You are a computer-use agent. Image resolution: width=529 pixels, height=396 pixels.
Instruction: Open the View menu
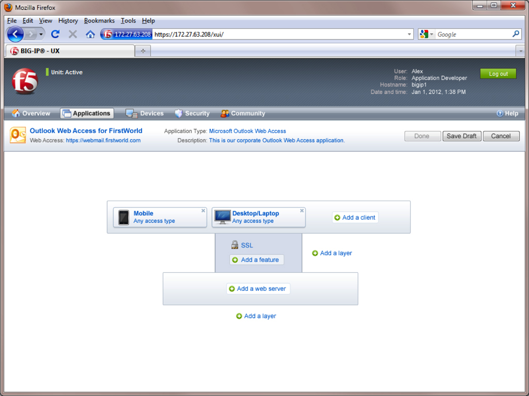coord(45,21)
